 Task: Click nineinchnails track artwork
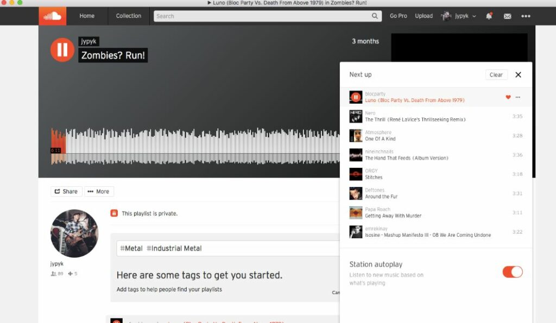point(356,155)
